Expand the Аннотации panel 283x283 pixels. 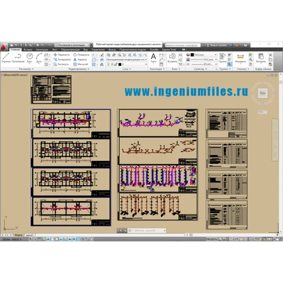tap(157, 69)
